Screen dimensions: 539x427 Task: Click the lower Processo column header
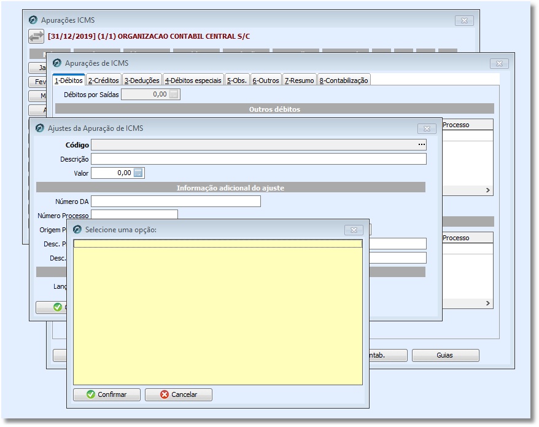468,238
